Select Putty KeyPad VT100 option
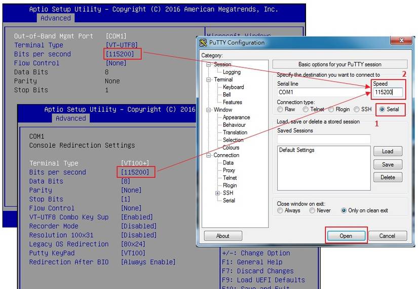 (133, 253)
